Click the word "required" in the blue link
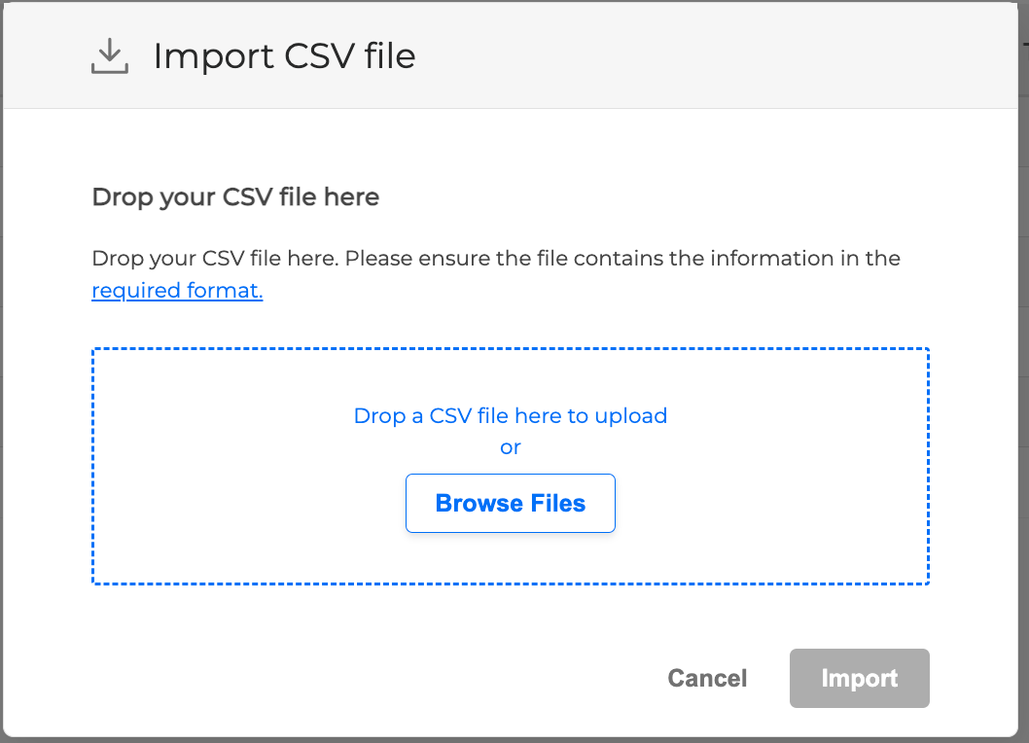Screen dimensions: 1029x743 point(136,291)
